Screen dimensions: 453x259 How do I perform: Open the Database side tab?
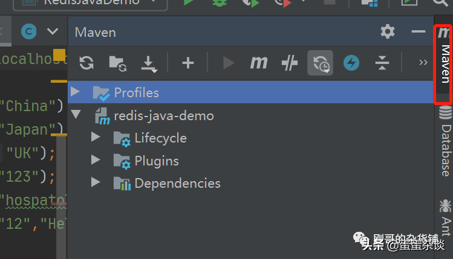(446, 141)
